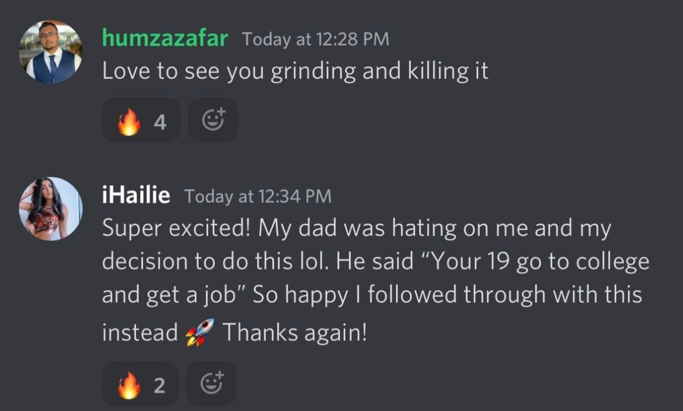The width and height of the screenshot is (683, 411).
Task: Click the humzazafar username
Action: tap(165, 39)
